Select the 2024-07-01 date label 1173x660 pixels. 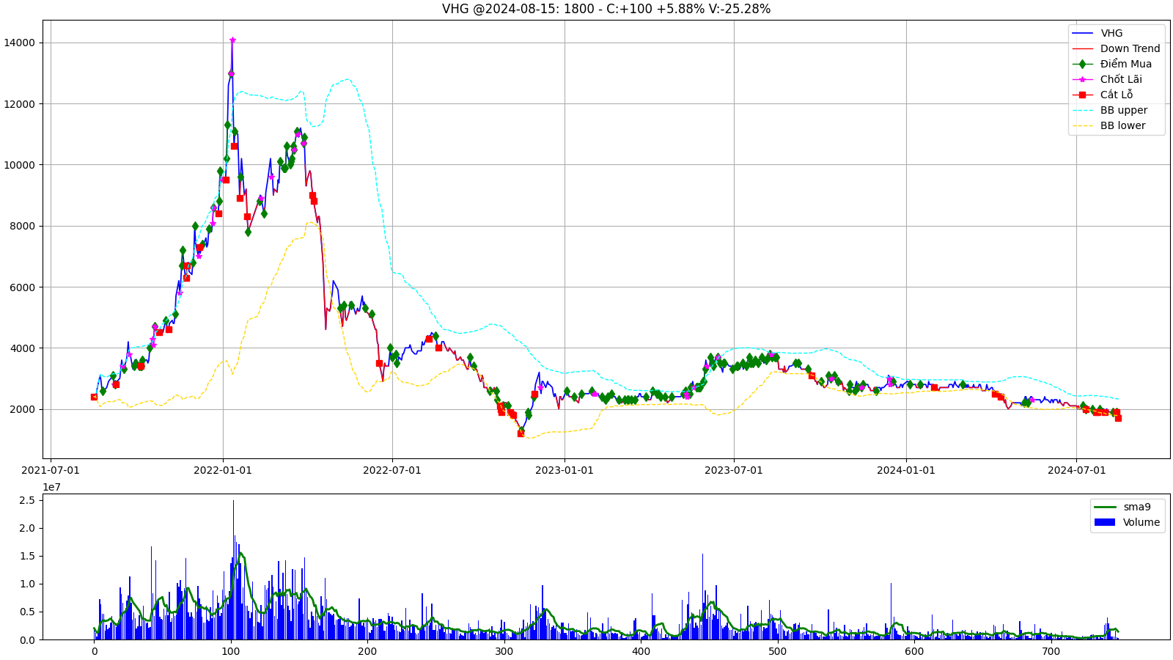coord(1076,470)
